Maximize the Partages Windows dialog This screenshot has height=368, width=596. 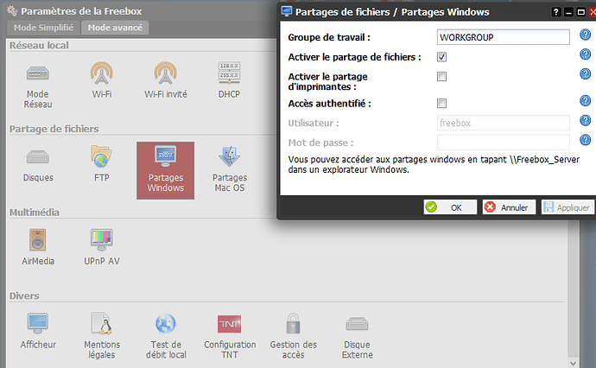(581, 12)
